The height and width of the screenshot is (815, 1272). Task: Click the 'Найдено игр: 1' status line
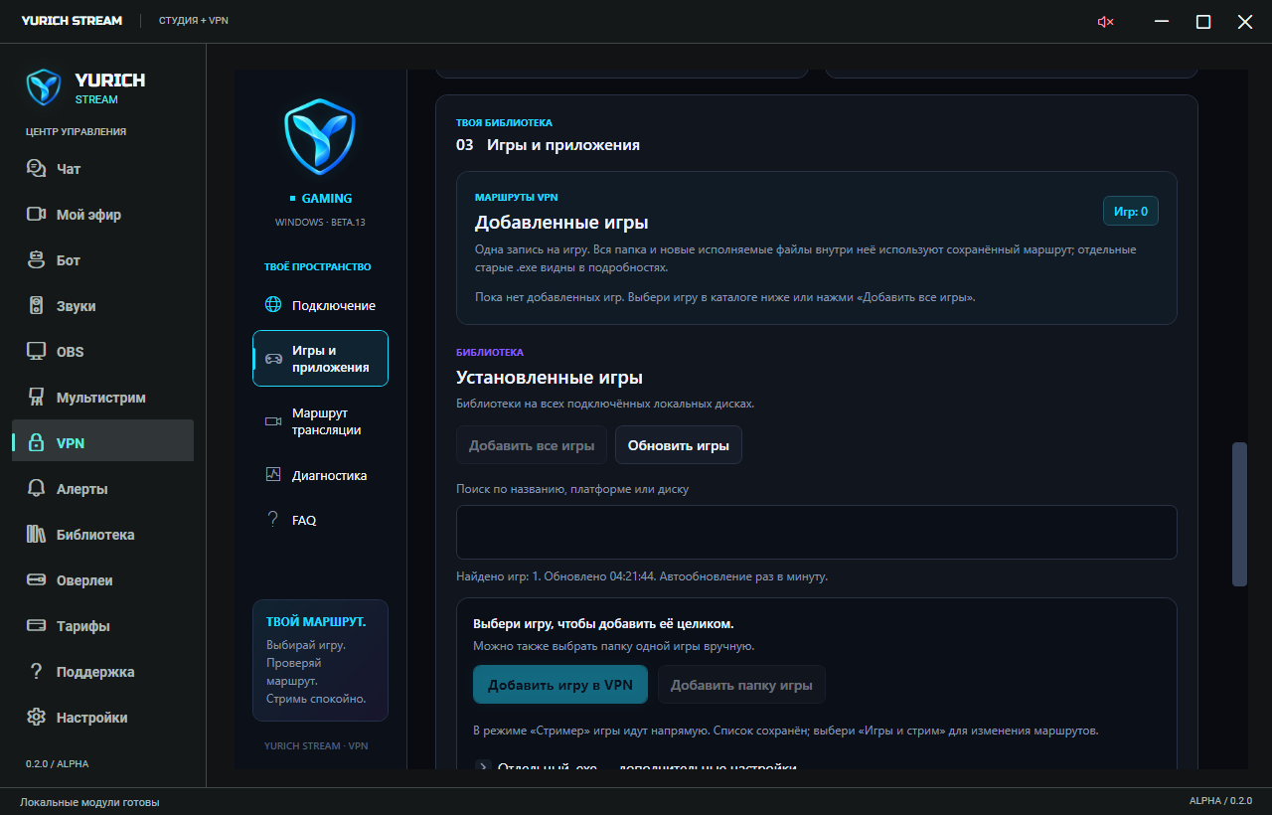(x=641, y=576)
